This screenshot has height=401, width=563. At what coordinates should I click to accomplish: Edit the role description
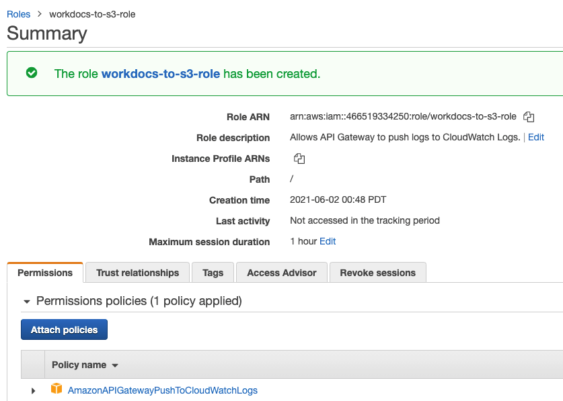click(x=535, y=137)
